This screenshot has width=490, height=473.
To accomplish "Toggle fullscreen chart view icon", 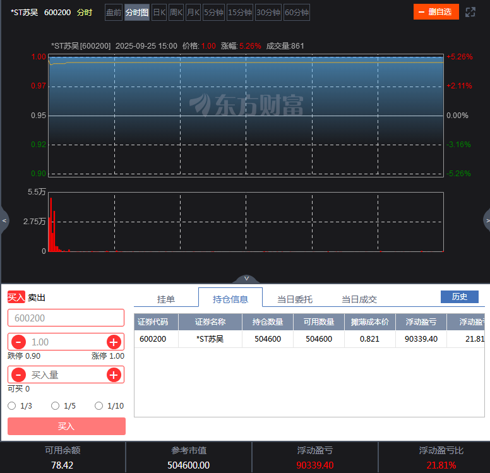I will tap(470, 12).
